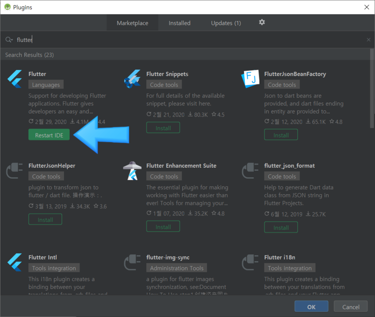Click the Android Studio icon in title bar
The image size is (375, 317).
click(x=8, y=7)
